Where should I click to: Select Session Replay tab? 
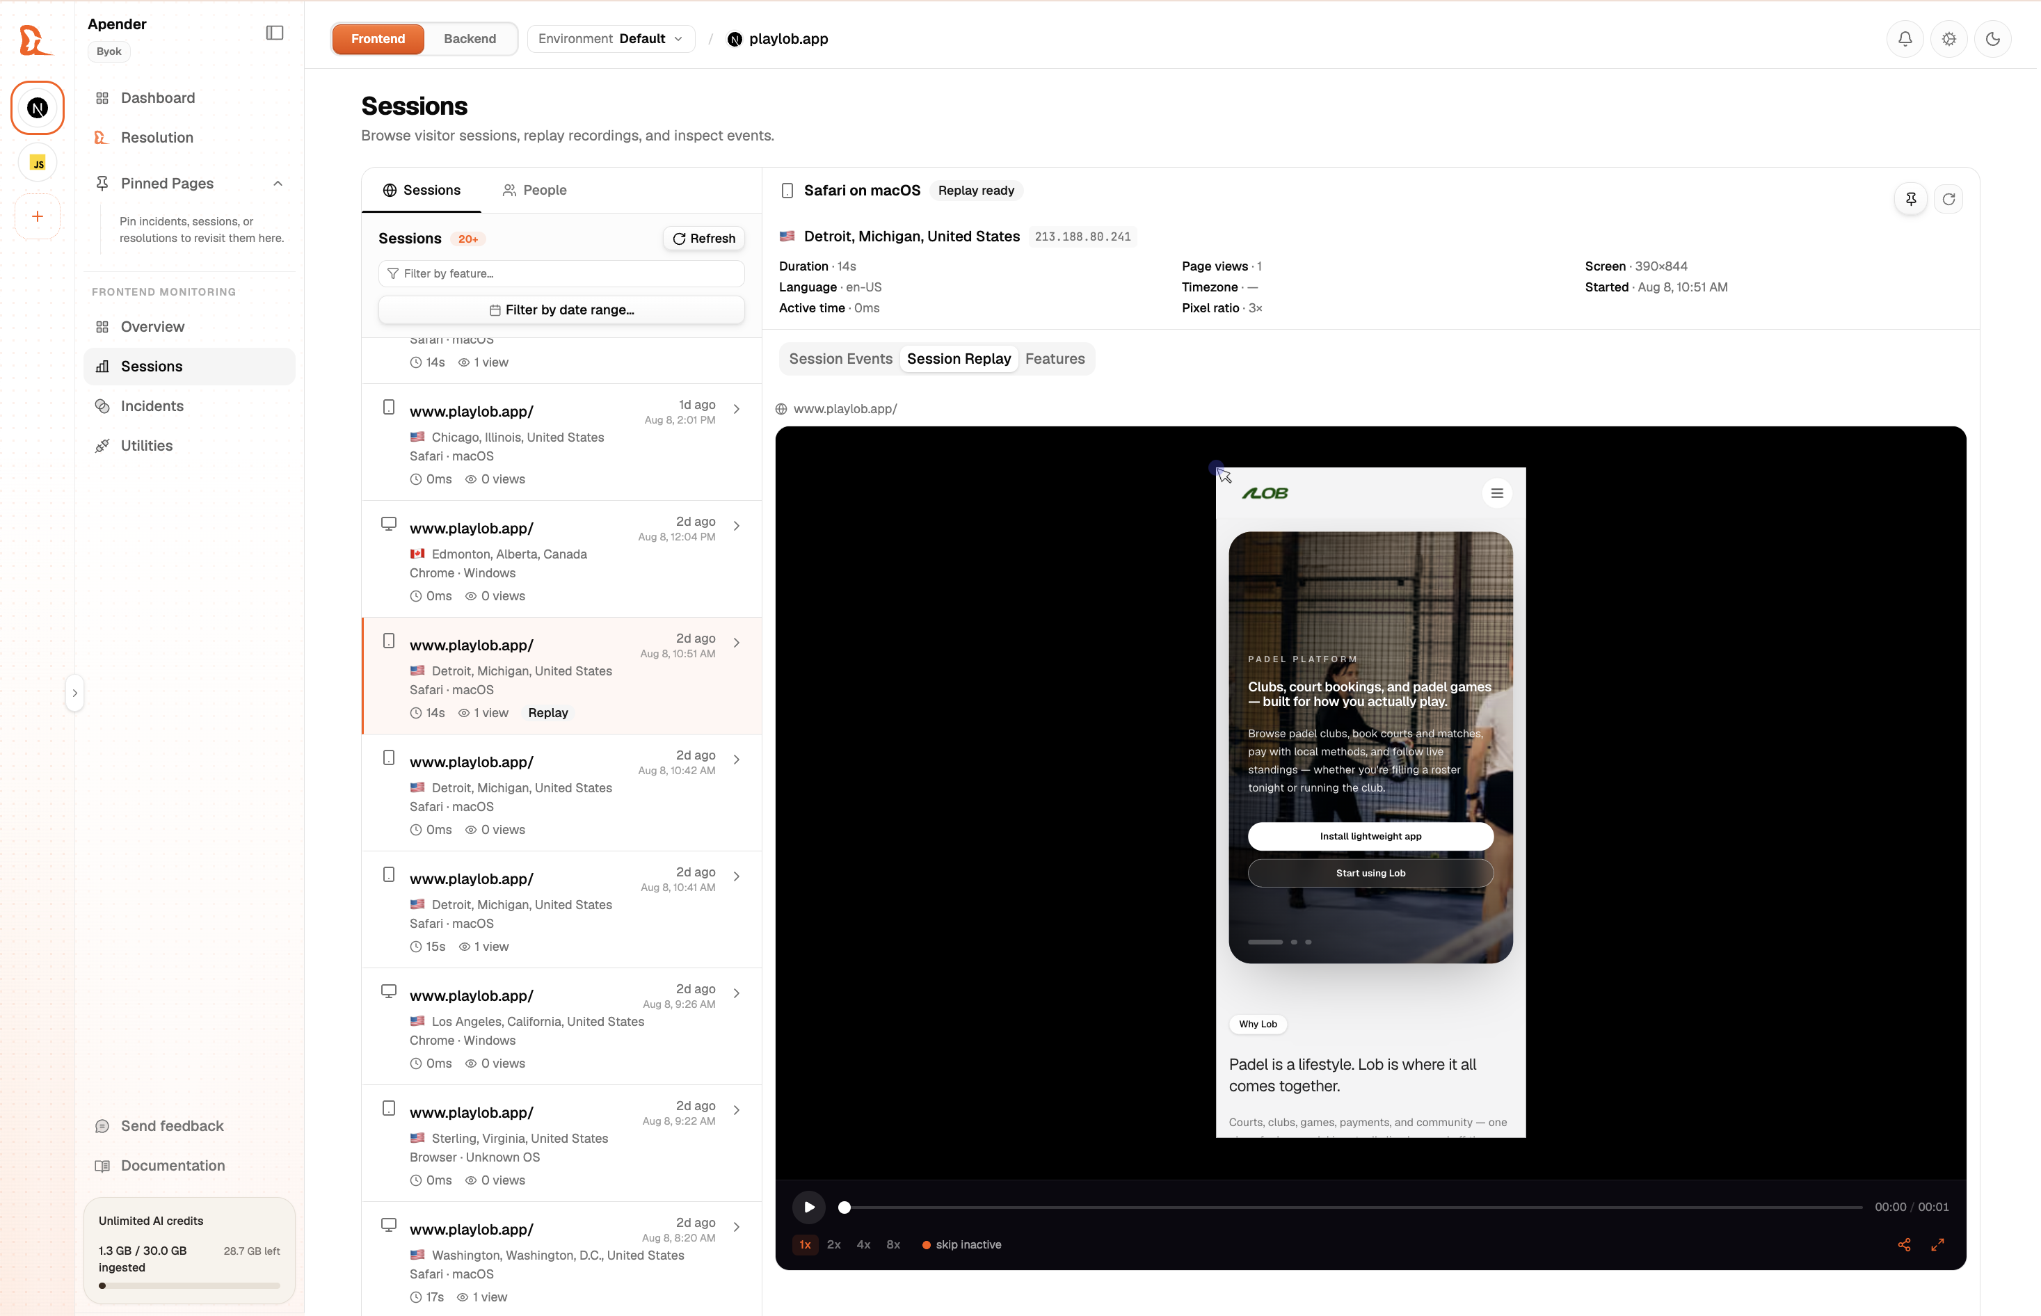pos(959,359)
